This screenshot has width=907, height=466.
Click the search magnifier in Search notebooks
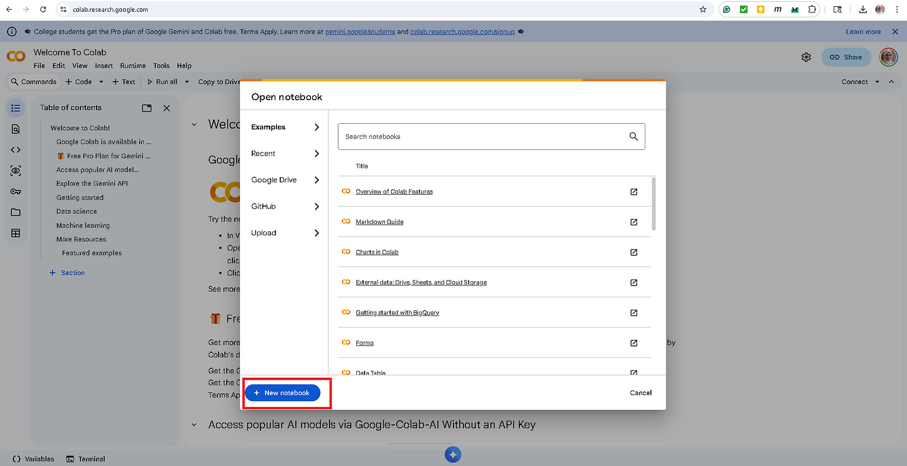pos(634,136)
